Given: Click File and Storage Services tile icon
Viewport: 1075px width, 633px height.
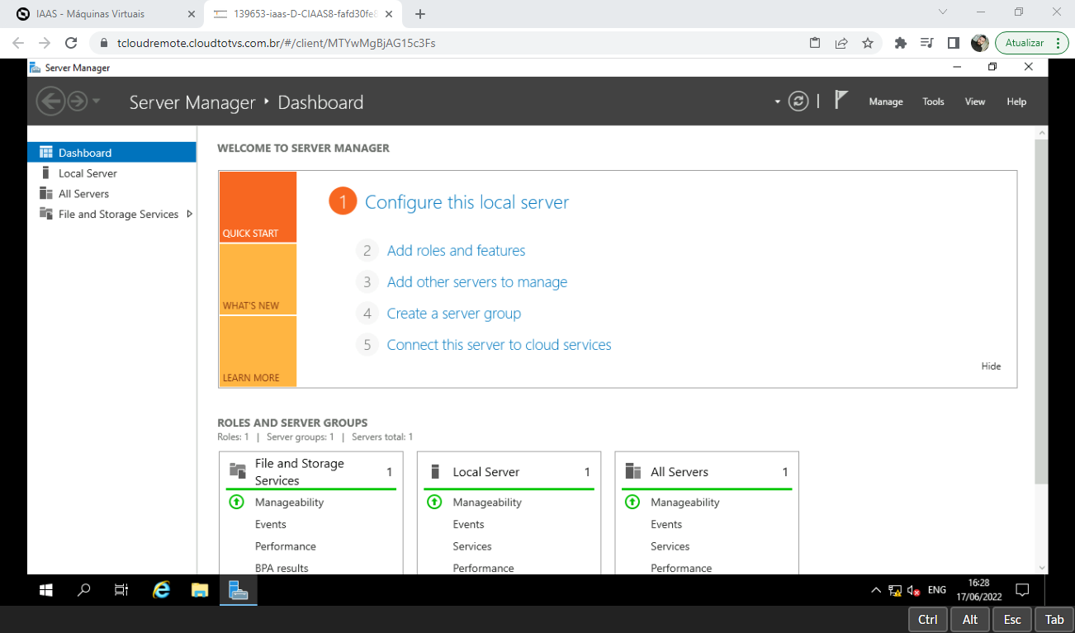Looking at the screenshot, I should pos(238,471).
